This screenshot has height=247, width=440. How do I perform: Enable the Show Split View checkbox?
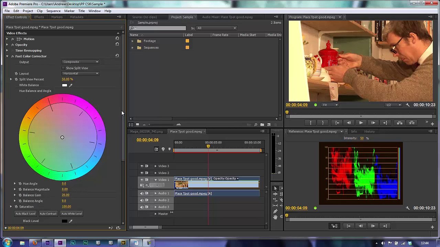[x=63, y=68]
